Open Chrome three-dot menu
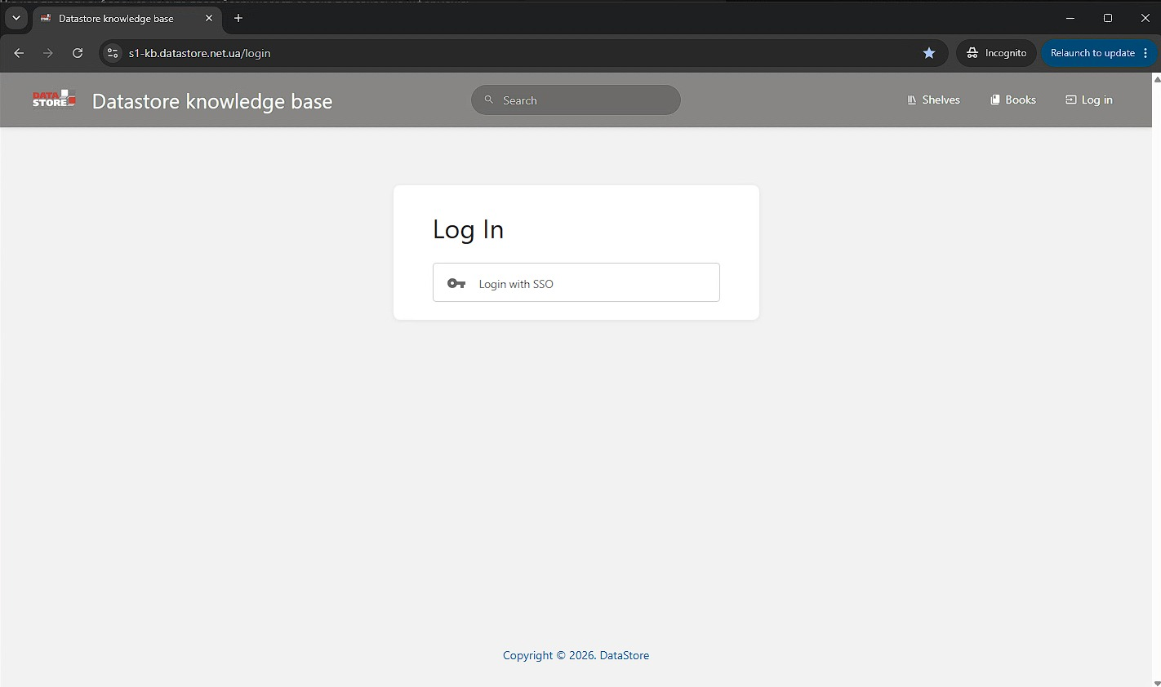The height and width of the screenshot is (687, 1161). (1146, 53)
